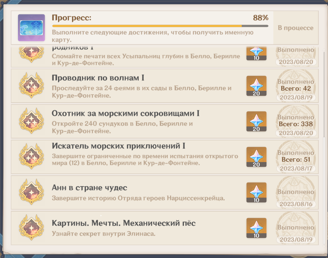Click the badge icon for Проводник по волнам I
328x258 pixels.
pos(31,85)
